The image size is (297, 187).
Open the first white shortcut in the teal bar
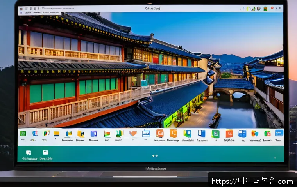click(29, 153)
